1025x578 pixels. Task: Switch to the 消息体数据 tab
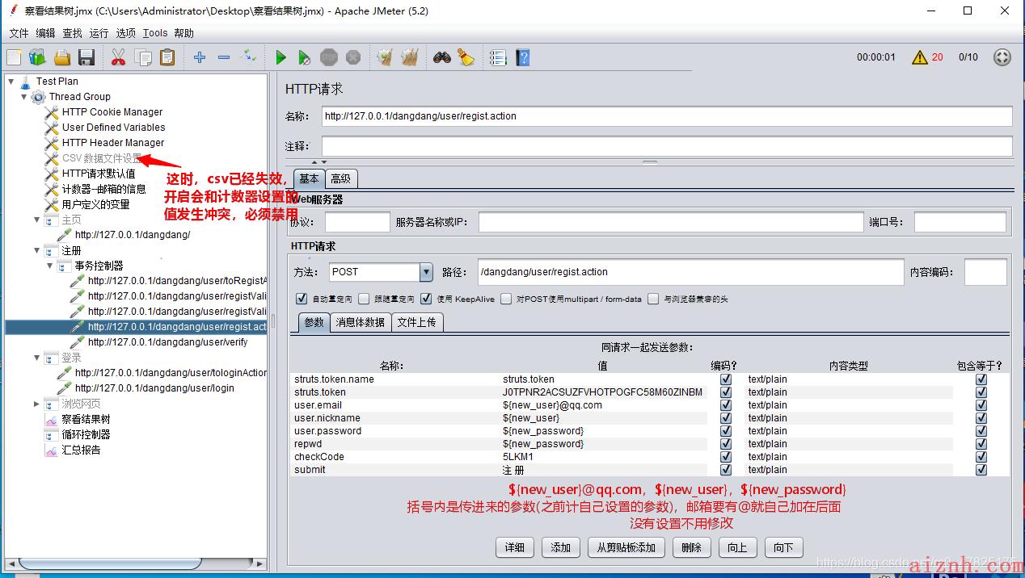pos(361,322)
